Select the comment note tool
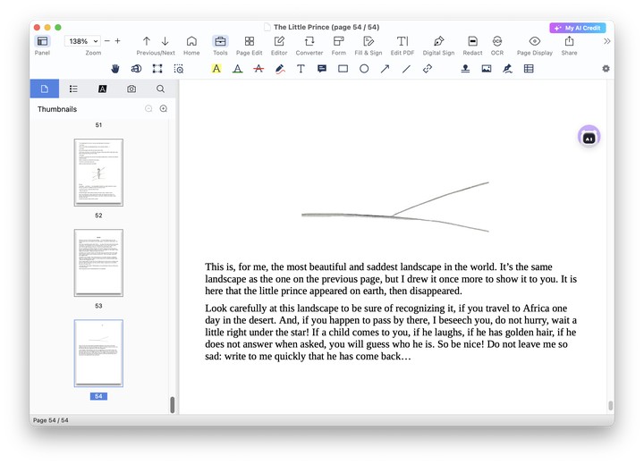Screen dimensions: 644x465 pyautogui.click(x=322, y=69)
